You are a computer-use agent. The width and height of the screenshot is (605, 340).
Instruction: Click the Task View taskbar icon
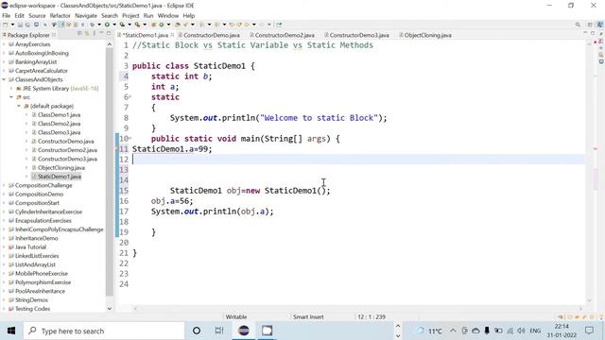219,331
